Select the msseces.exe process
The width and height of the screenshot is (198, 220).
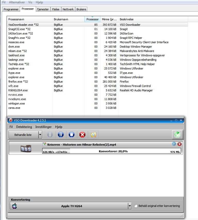pyautogui.click(x=97, y=42)
